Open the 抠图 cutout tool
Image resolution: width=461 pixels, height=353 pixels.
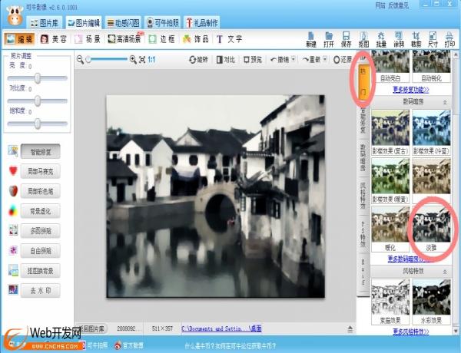point(363,38)
